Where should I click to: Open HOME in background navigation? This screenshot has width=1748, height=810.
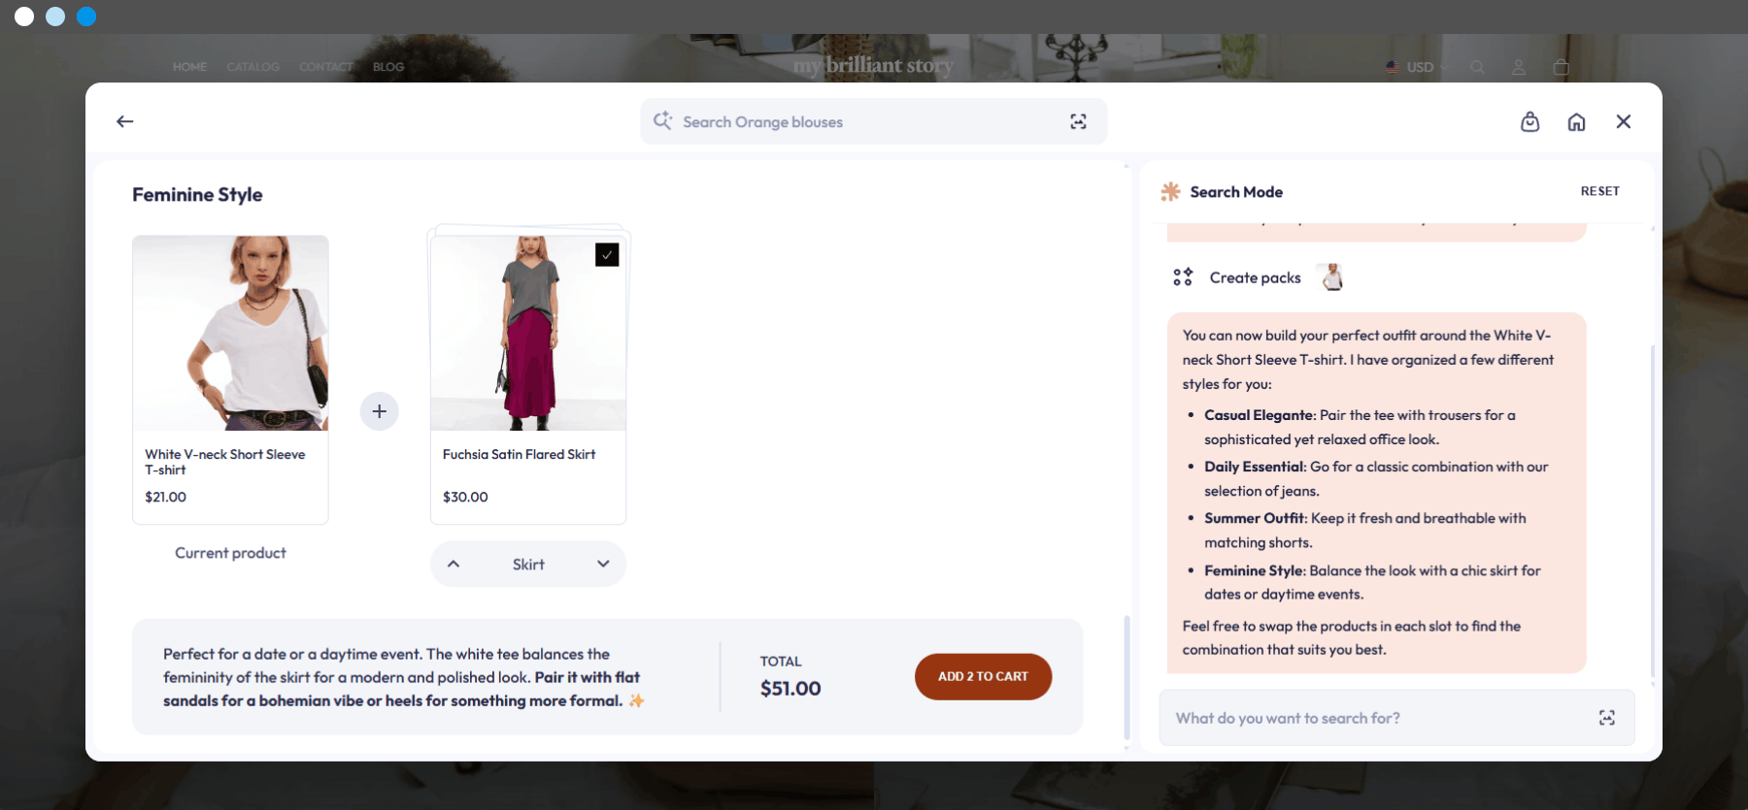pyautogui.click(x=189, y=67)
